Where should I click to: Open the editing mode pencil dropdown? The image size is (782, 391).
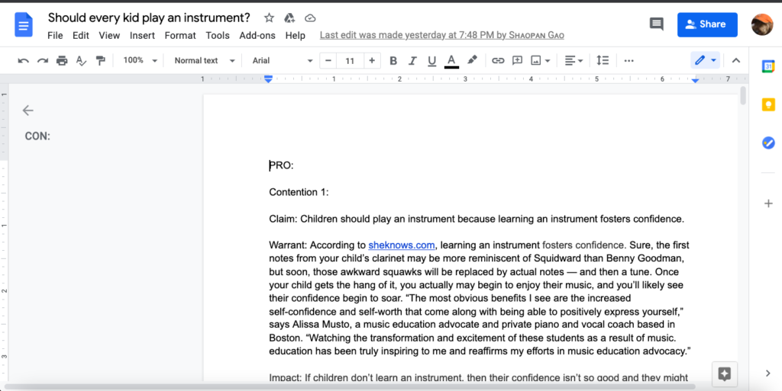point(705,61)
